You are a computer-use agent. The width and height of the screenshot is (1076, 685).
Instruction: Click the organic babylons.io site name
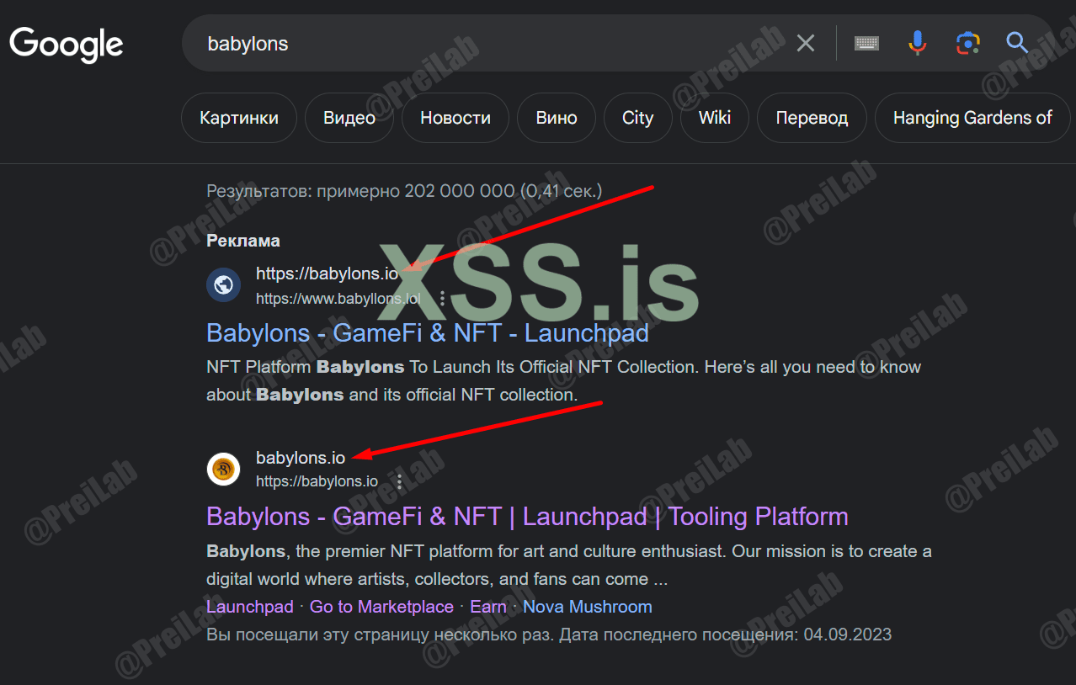tap(301, 458)
